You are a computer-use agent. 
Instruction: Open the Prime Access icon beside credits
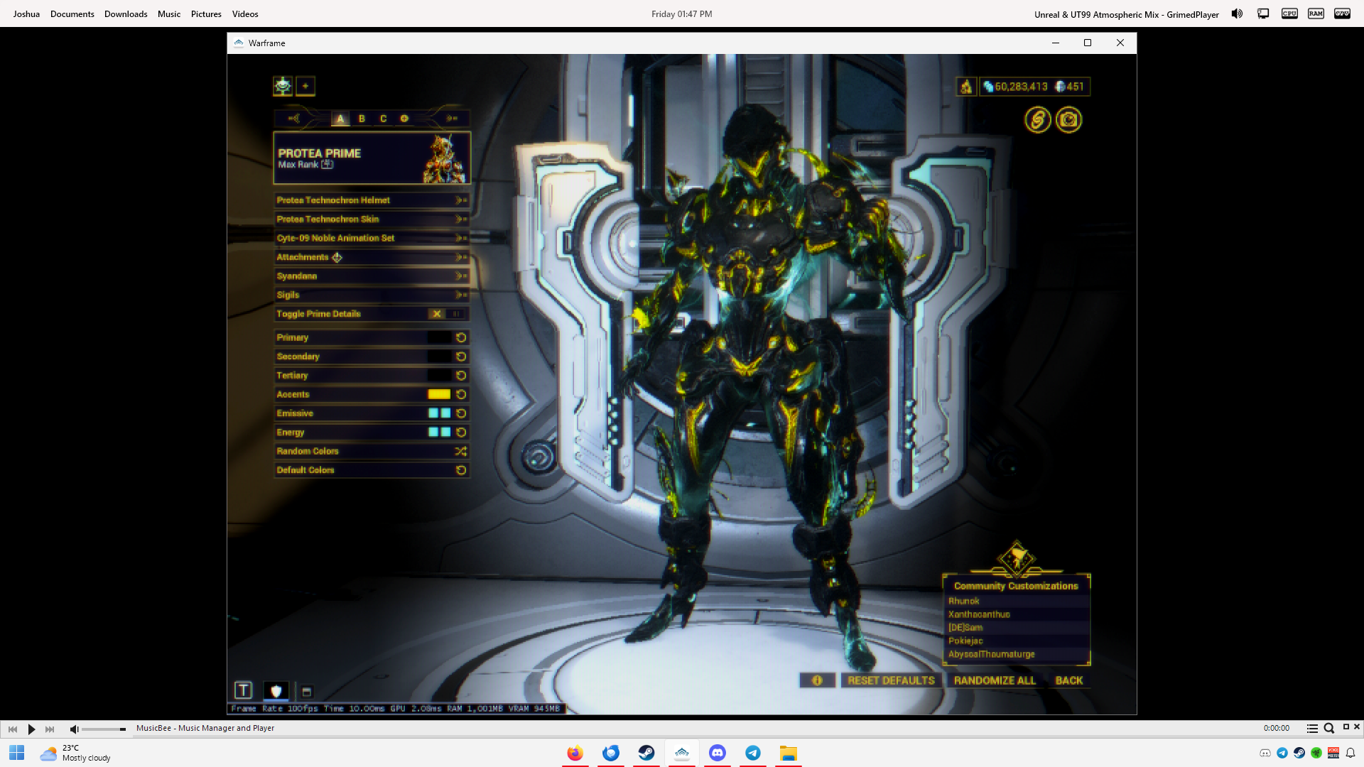[966, 87]
